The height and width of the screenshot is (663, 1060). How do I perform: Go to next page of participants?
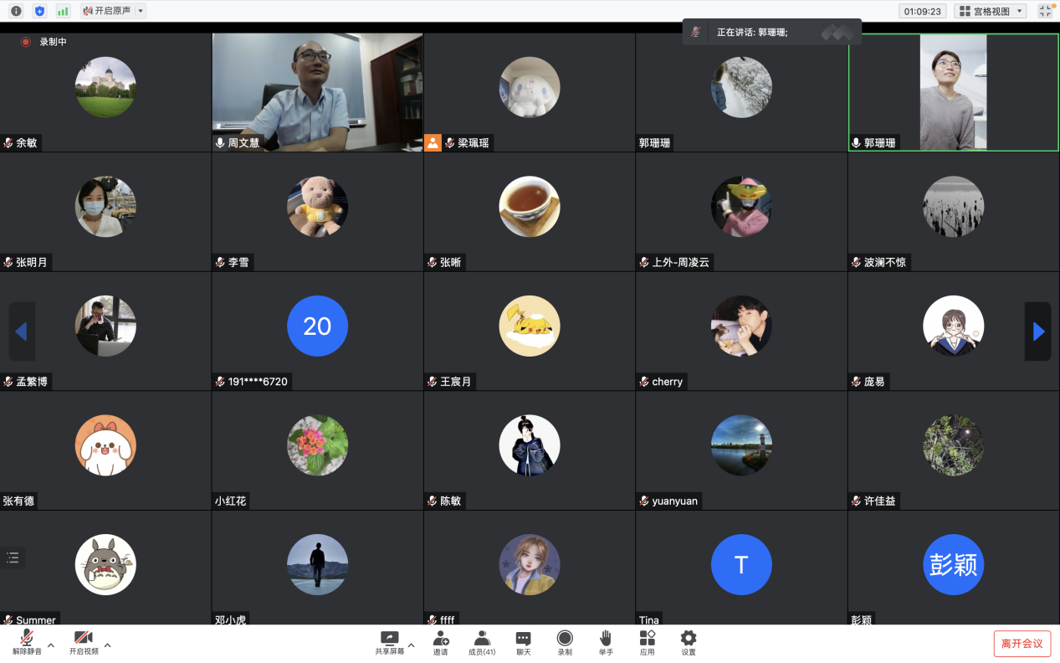click(x=1038, y=332)
